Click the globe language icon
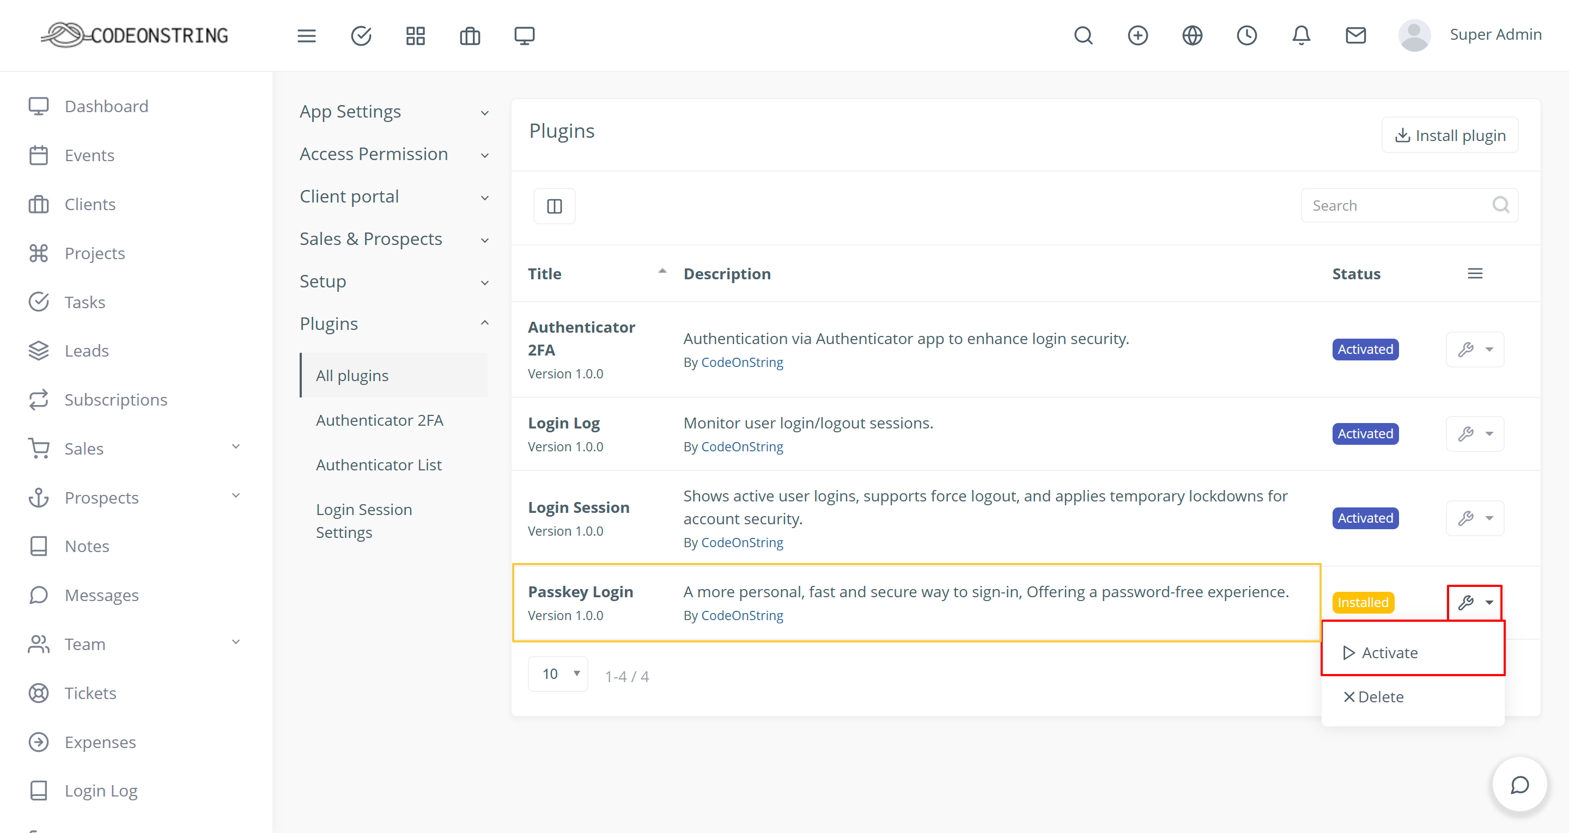 point(1192,36)
